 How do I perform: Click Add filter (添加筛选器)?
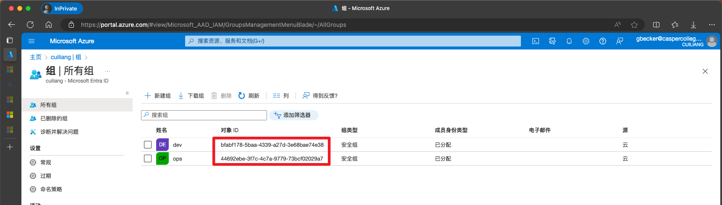pyautogui.click(x=294, y=115)
